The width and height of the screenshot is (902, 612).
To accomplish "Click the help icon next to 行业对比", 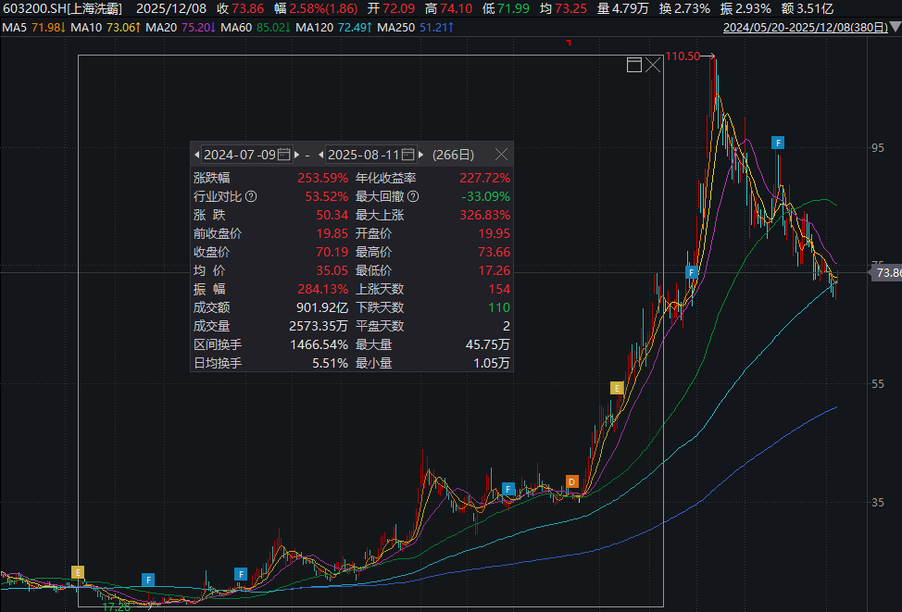I will (x=251, y=196).
